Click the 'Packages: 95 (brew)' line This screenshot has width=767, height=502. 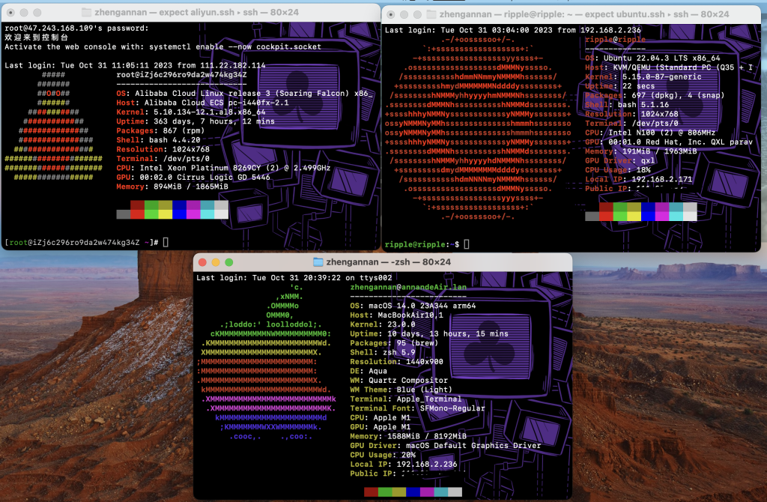point(394,343)
